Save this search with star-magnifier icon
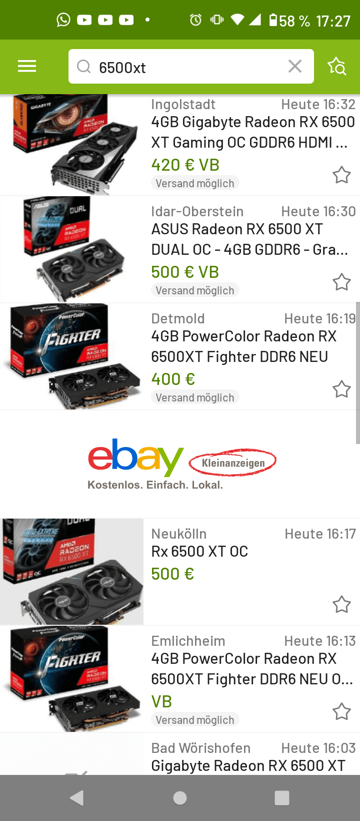Viewport: 360px width, 821px height. tap(337, 66)
